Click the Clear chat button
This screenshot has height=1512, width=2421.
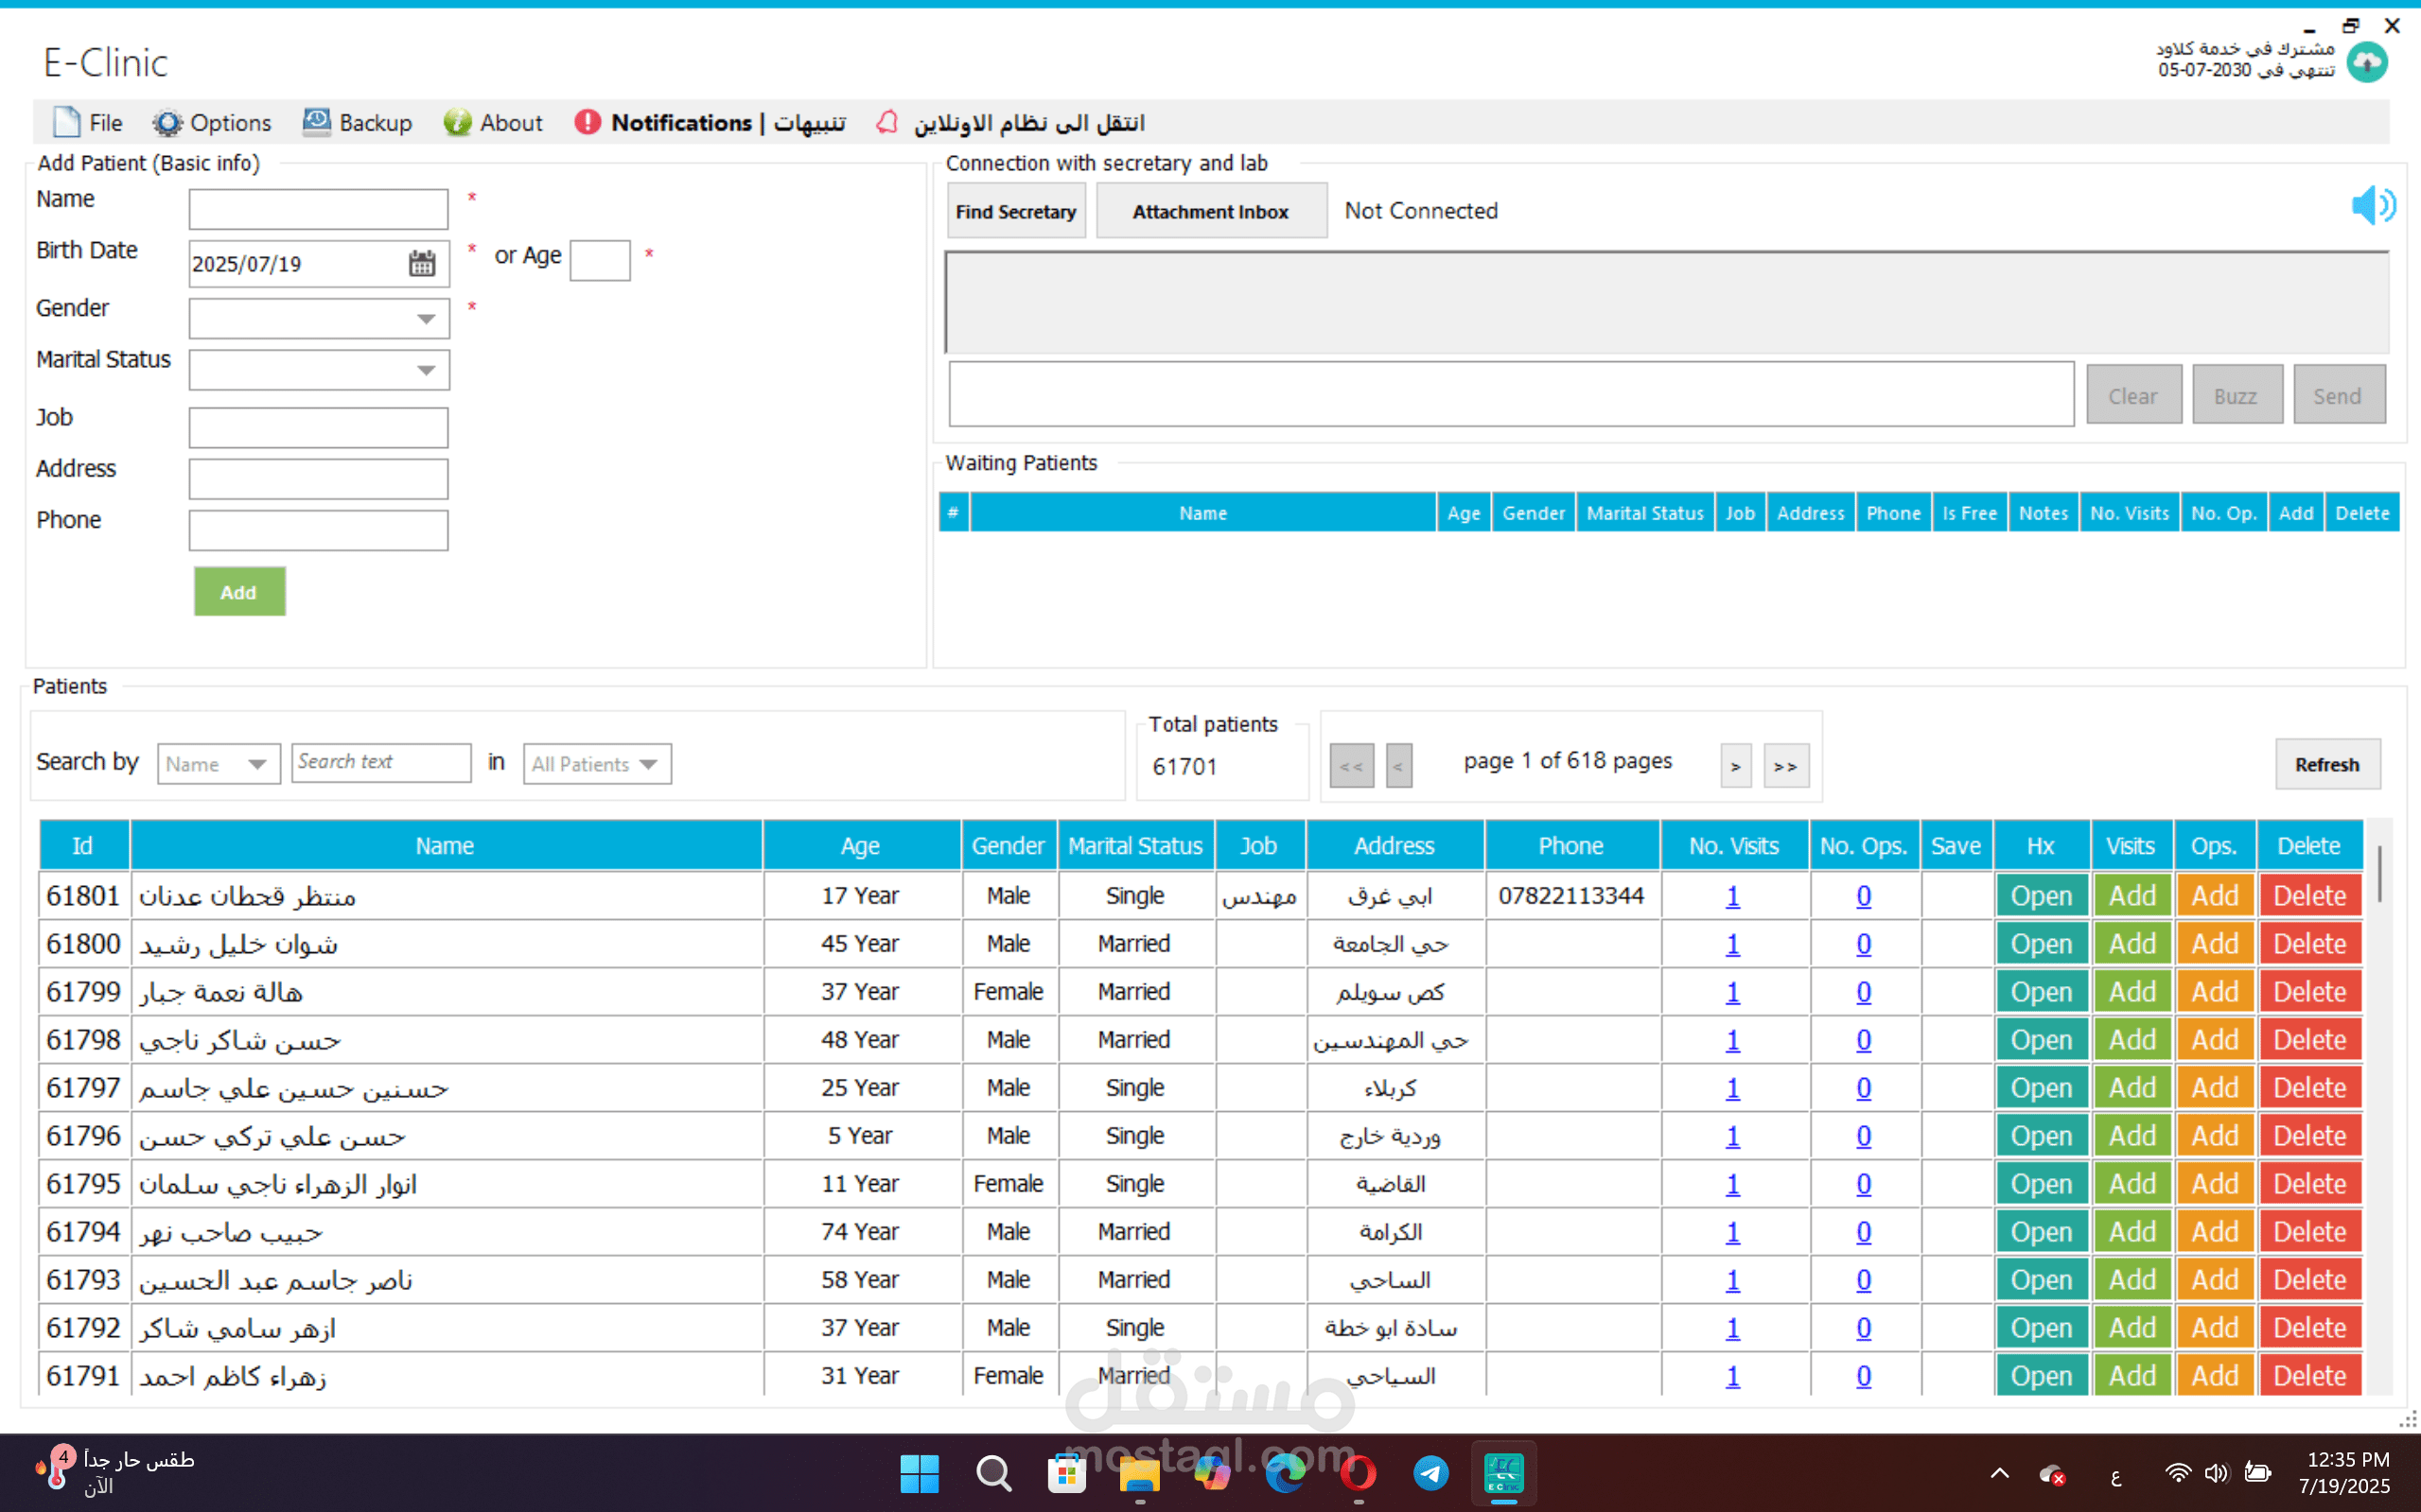pyautogui.click(x=2132, y=396)
